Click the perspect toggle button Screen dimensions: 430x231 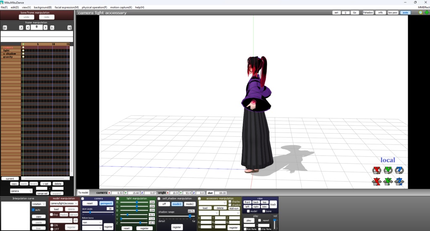106,203
